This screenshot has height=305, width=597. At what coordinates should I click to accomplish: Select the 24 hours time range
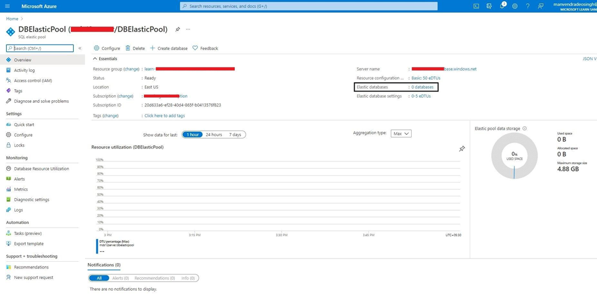pyautogui.click(x=214, y=134)
